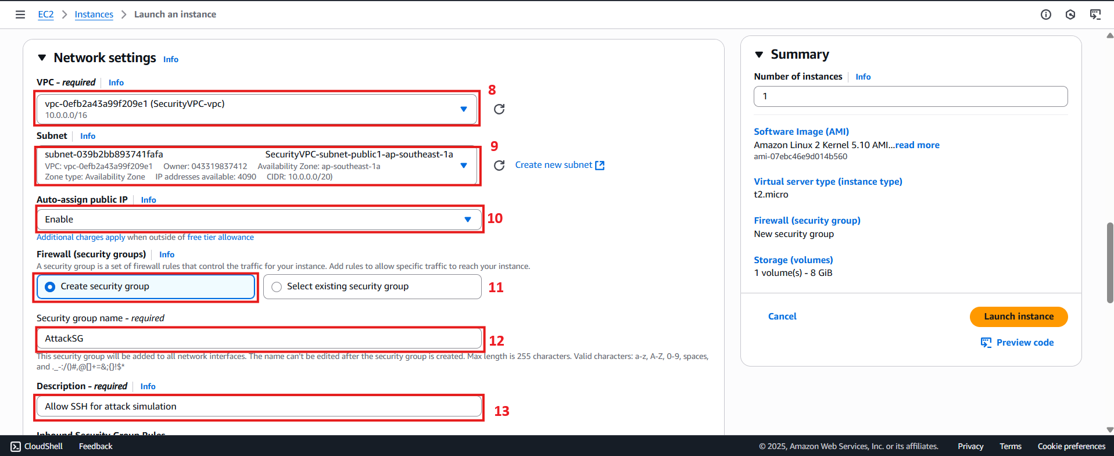Open Info link beside Firewall (security groups)
This screenshot has height=456, width=1114.
pyautogui.click(x=167, y=254)
